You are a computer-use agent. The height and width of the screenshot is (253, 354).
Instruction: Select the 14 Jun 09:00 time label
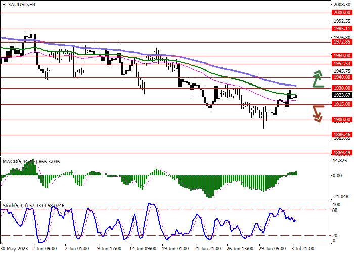(x=143, y=249)
